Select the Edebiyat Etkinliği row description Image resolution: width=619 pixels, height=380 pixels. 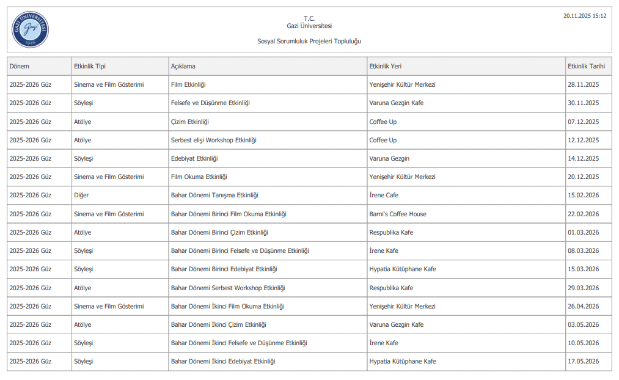[x=194, y=158]
